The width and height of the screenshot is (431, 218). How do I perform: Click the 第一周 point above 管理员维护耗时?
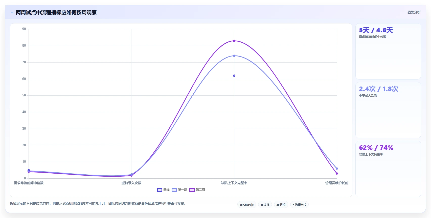click(337, 169)
